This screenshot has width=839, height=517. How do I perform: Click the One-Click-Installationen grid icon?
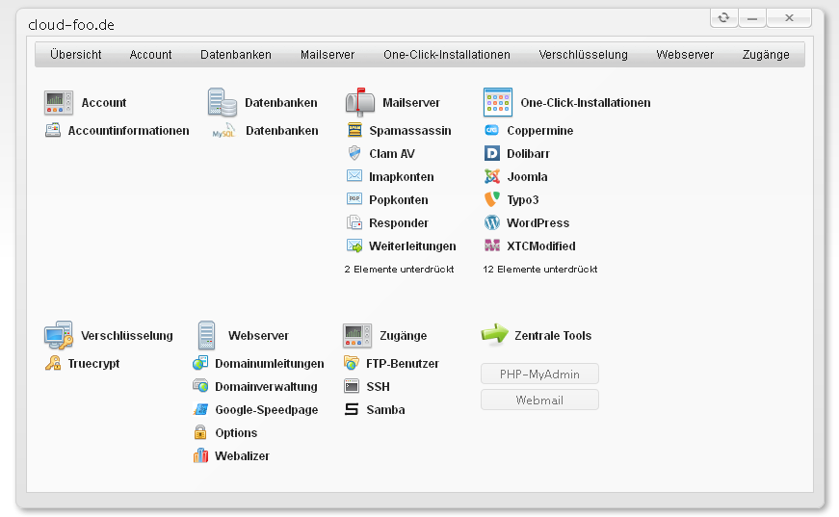(x=498, y=103)
